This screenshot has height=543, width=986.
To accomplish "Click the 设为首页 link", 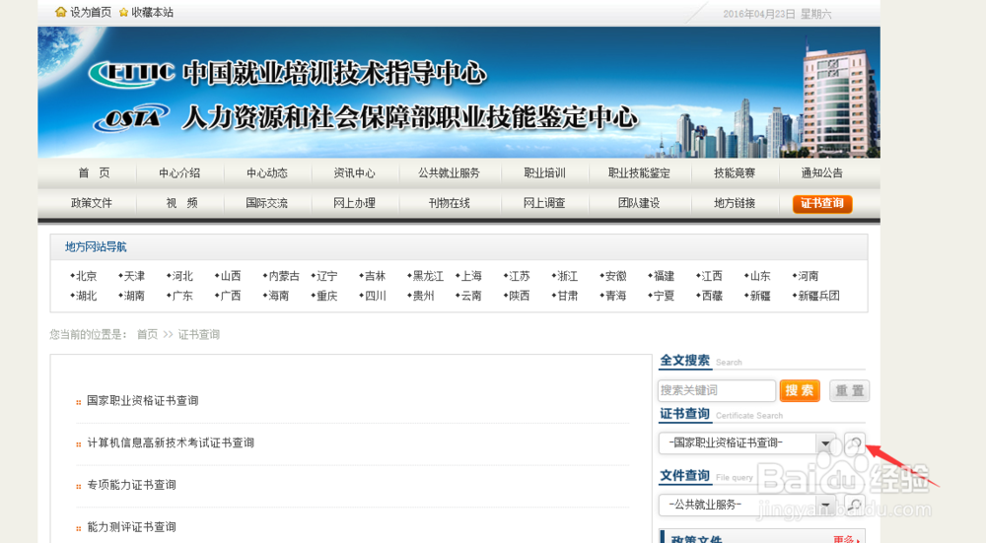I will pos(91,13).
